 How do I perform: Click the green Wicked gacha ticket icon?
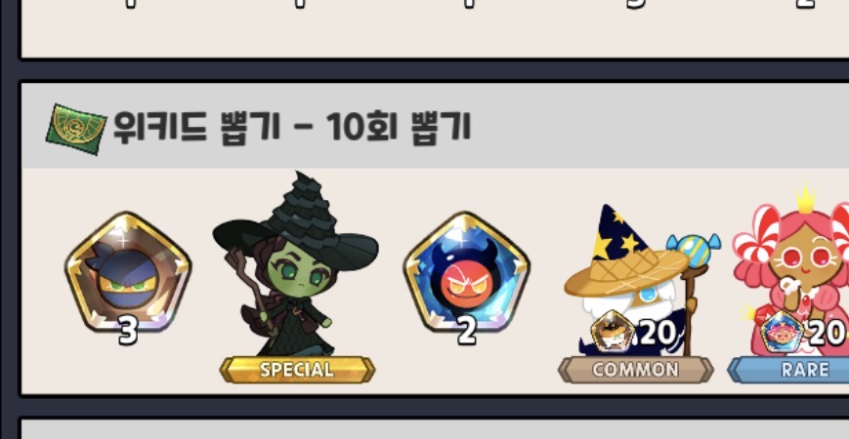click(x=76, y=129)
